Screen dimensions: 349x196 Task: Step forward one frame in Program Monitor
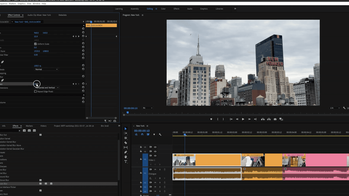[x=249, y=119]
